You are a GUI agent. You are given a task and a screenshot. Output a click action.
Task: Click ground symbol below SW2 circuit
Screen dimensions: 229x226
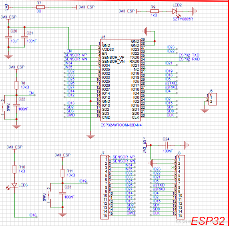[16, 127]
